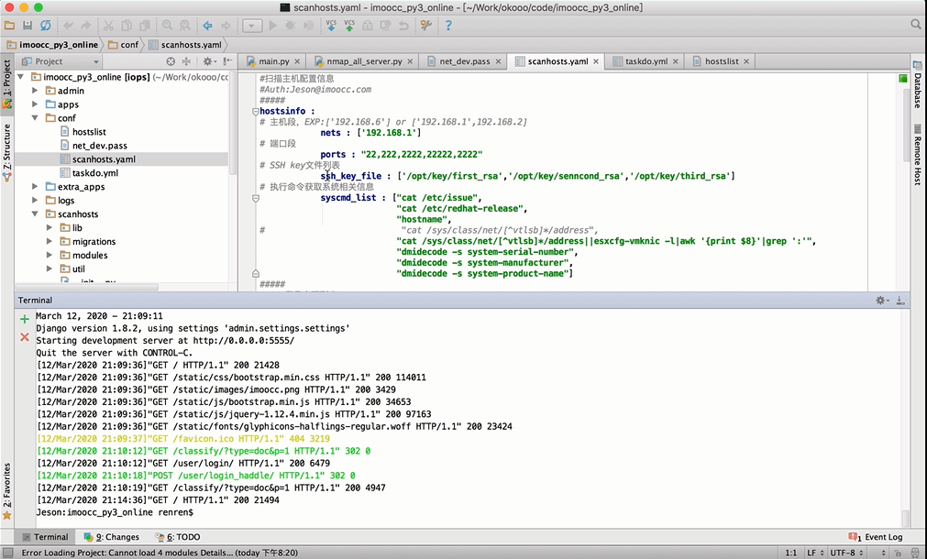The width and height of the screenshot is (927, 559).
Task: Change LF line separator in status bar
Action: (x=814, y=553)
